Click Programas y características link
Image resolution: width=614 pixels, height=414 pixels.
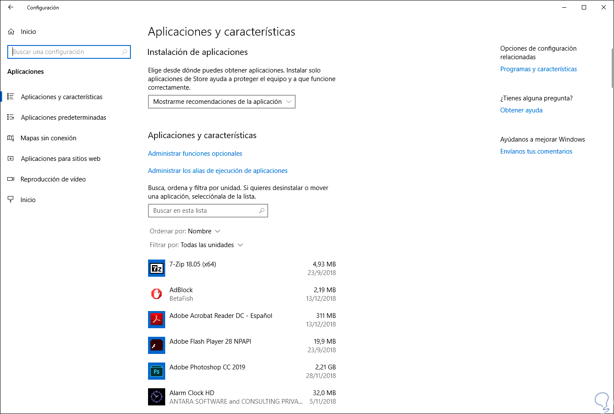pyautogui.click(x=538, y=69)
